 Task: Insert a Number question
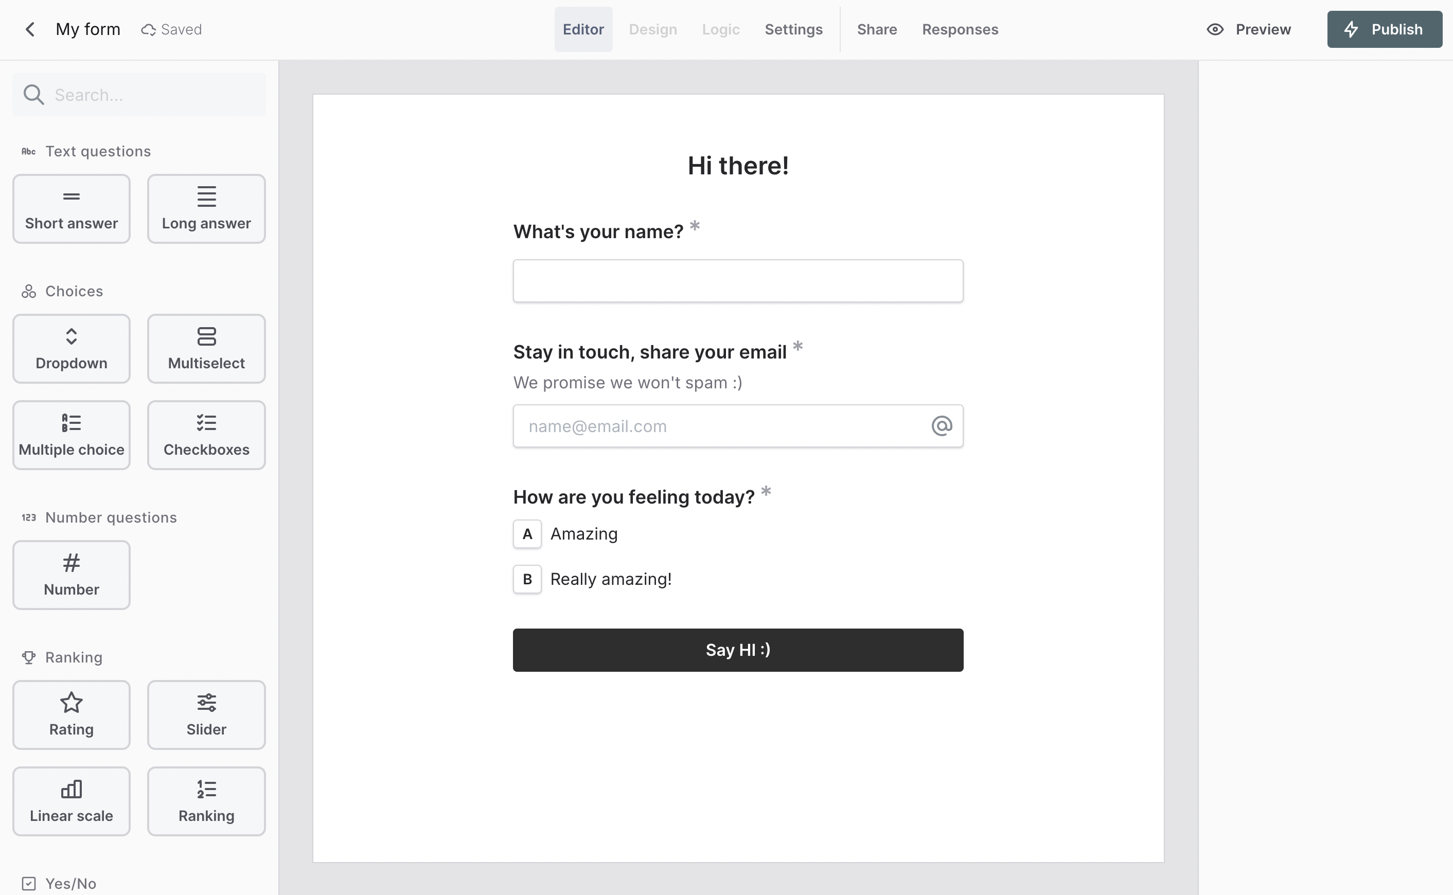(x=71, y=575)
